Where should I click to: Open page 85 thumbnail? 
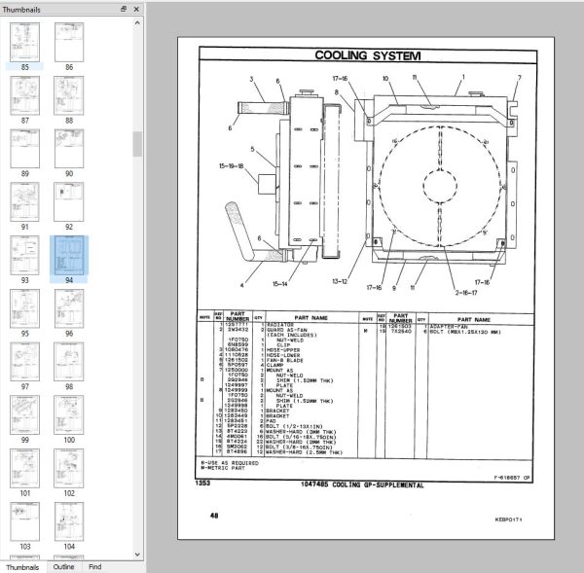pyautogui.click(x=24, y=42)
